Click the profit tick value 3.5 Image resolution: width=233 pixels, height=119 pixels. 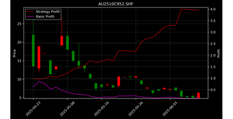pos(213,21)
